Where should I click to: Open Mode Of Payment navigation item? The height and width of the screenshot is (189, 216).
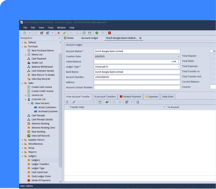(x=41, y=181)
